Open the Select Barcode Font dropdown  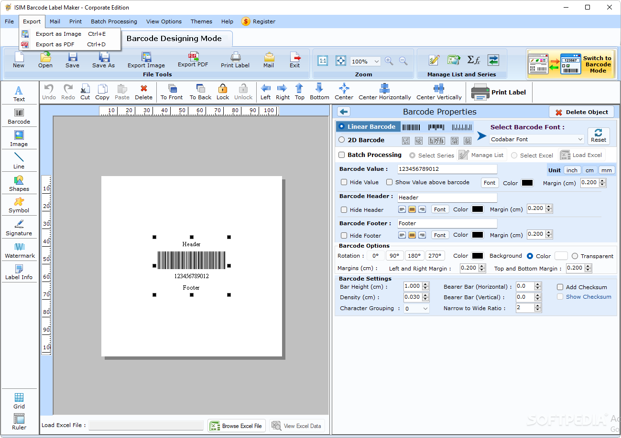coord(537,139)
